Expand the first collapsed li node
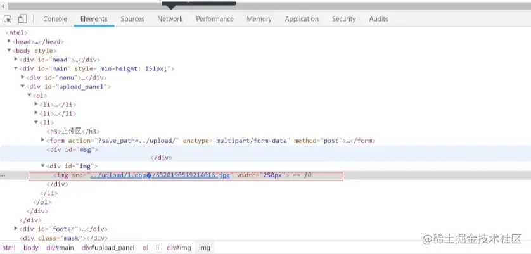 [36, 105]
